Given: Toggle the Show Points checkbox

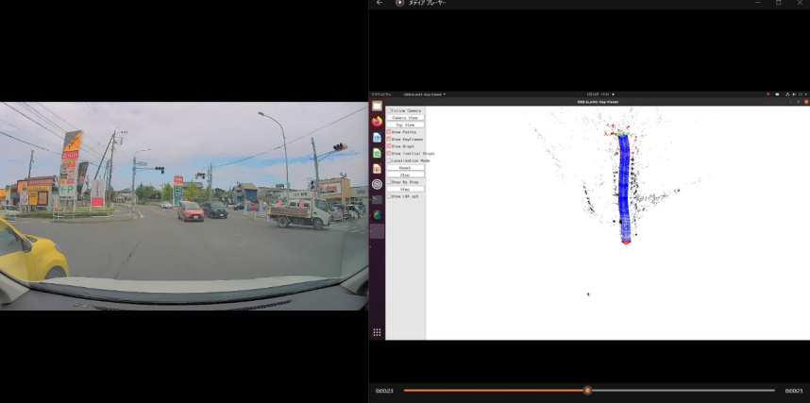Looking at the screenshot, I should pos(388,132).
